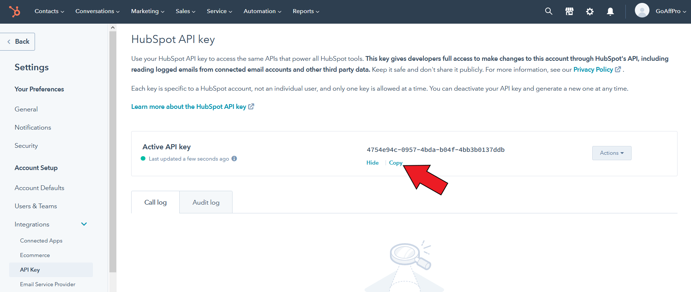Screen dimensions: 691x292
Task: Follow the Privacy Policy link
Action: [x=597, y=70]
